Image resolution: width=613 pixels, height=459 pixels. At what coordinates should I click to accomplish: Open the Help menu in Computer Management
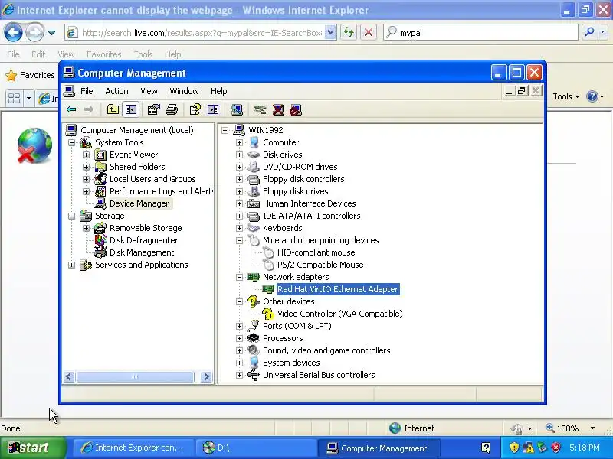click(219, 91)
